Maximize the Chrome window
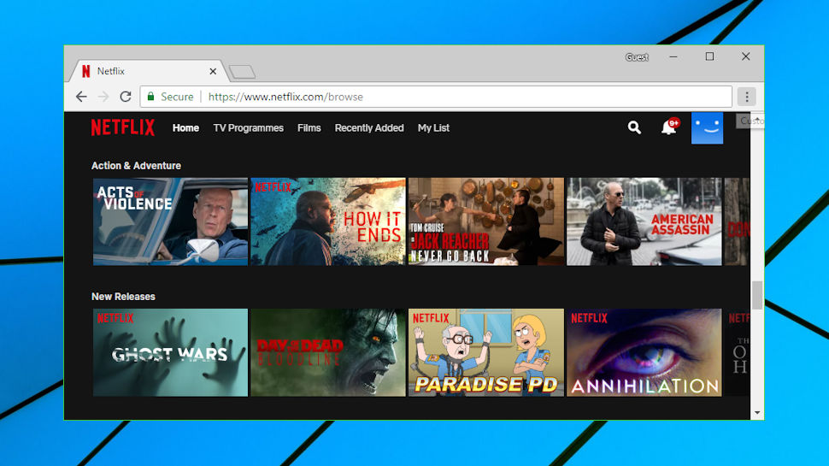This screenshot has width=829, height=466. tap(709, 56)
